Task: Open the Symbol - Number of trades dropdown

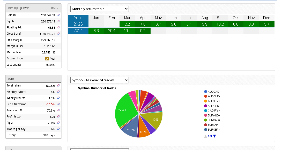Action: (x=100, y=80)
